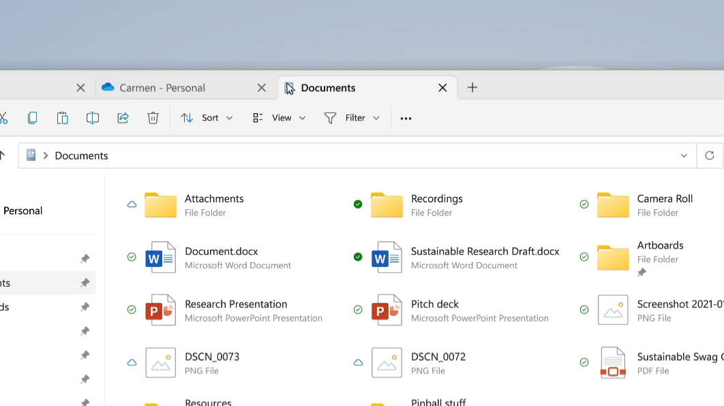This screenshot has height=406, width=724.
Task: Expand address bar history chevron
Action: click(x=684, y=155)
